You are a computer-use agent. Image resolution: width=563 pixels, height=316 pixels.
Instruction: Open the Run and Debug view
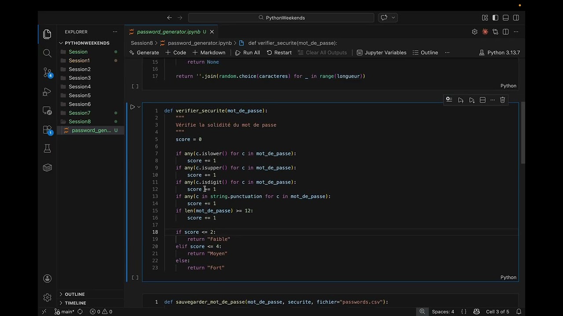pos(47,92)
